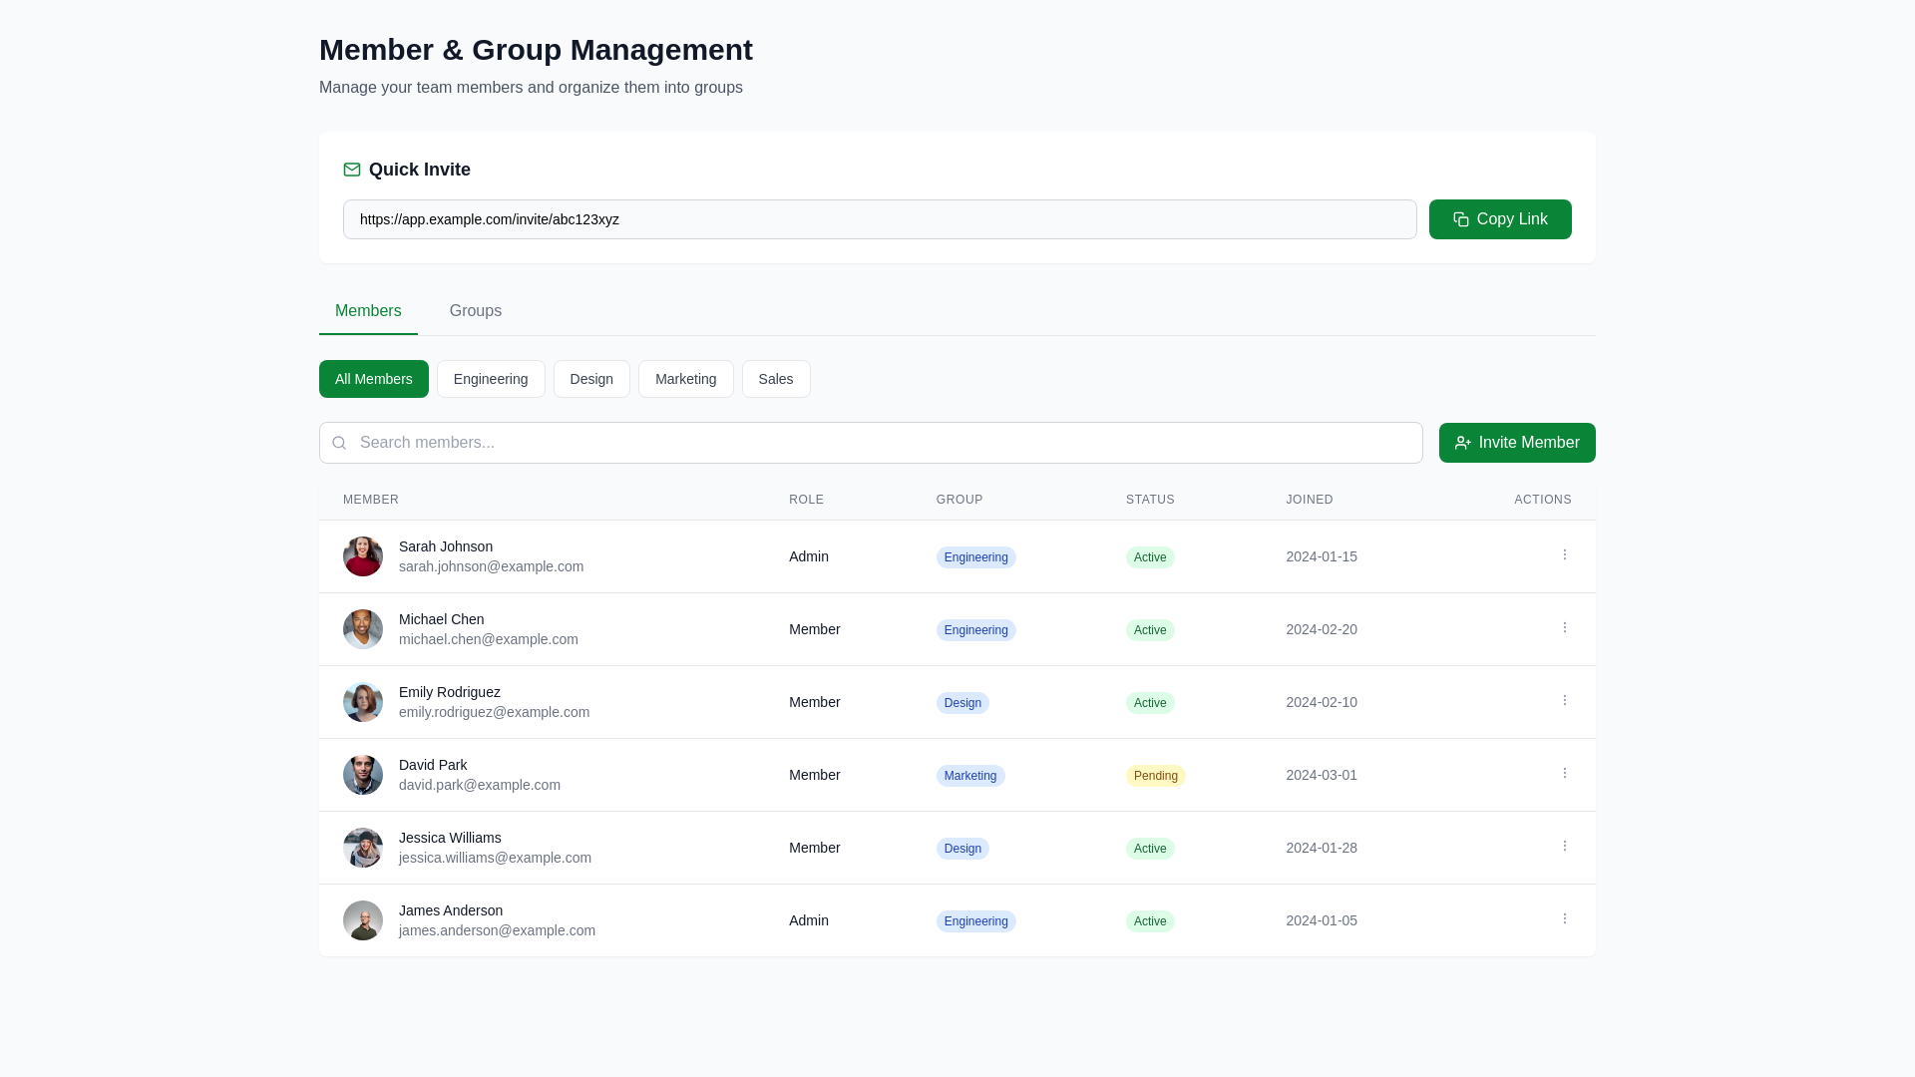
Task: Select the All Members filter
Action: pos(373,379)
